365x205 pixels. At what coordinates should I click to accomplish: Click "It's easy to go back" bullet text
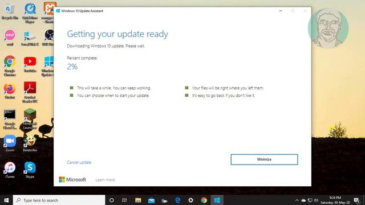223,96
